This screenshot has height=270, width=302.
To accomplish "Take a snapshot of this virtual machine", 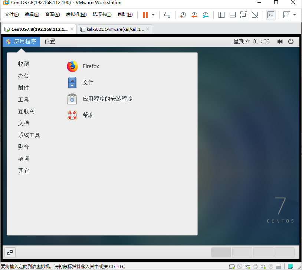I will pyautogui.click(x=183, y=15).
